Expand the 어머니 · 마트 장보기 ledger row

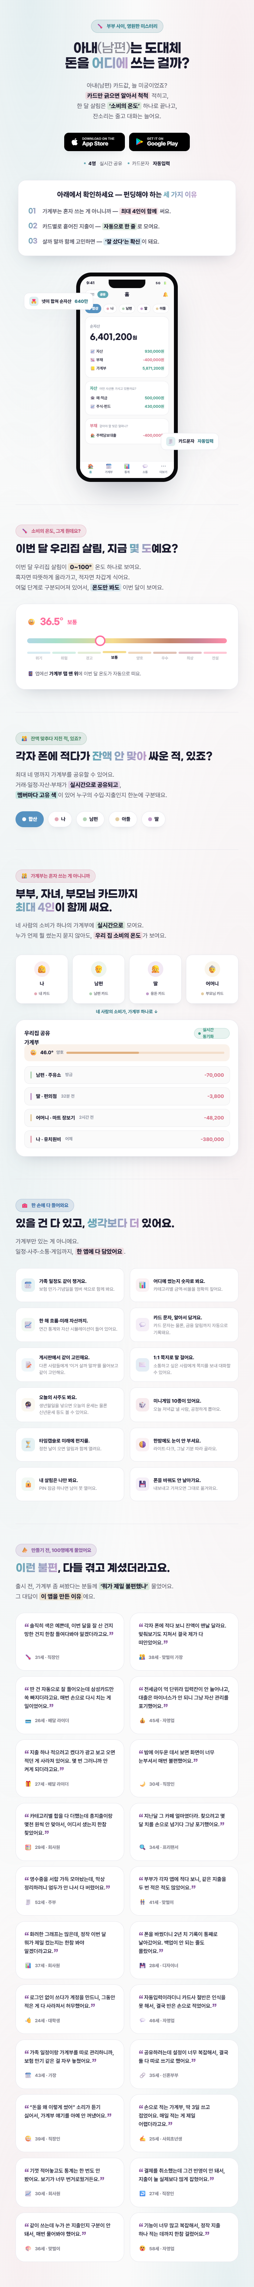coord(127,1117)
